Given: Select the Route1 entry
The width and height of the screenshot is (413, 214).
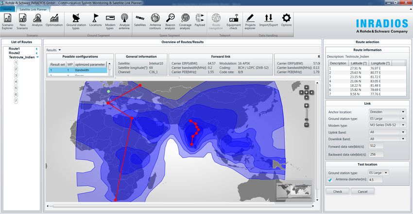Looking at the screenshot, I should (x=14, y=48).
